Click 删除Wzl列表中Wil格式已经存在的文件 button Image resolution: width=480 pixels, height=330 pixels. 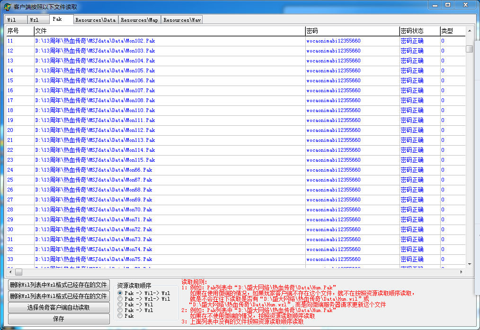click(59, 296)
